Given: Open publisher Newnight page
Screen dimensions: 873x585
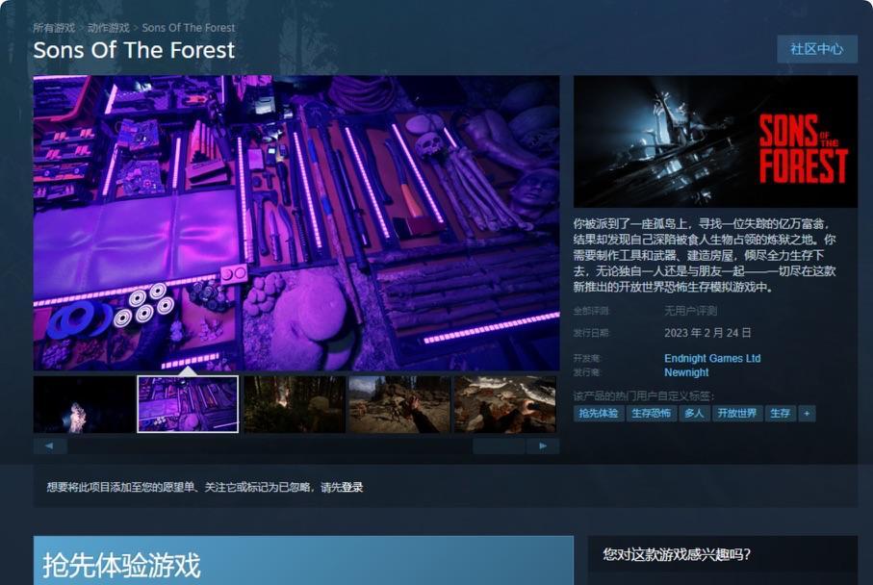Looking at the screenshot, I should 686,372.
